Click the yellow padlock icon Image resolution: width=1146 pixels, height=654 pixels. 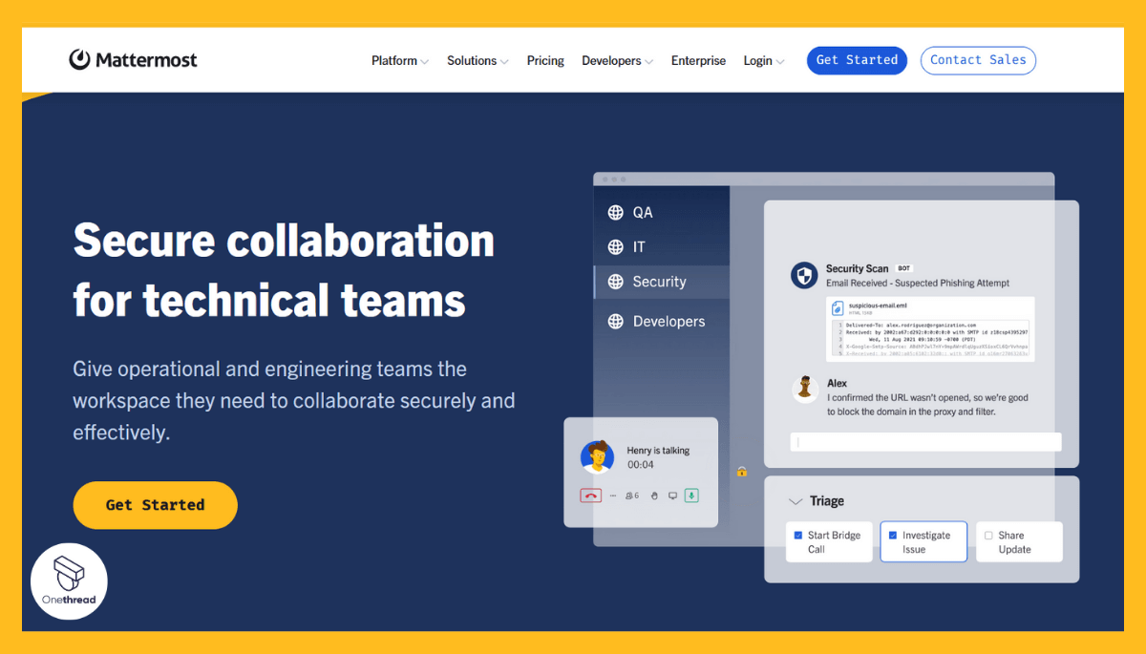pos(742,472)
